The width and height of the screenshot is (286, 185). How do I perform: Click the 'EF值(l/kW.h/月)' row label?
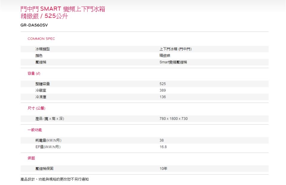(x=48, y=147)
